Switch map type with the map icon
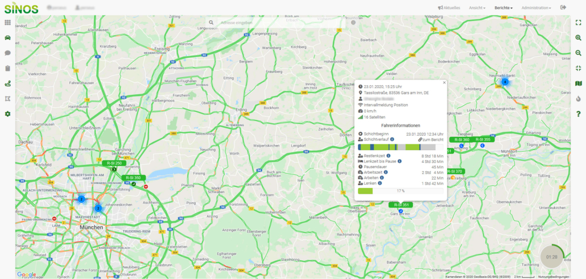The width and height of the screenshot is (586, 279). tap(579, 84)
